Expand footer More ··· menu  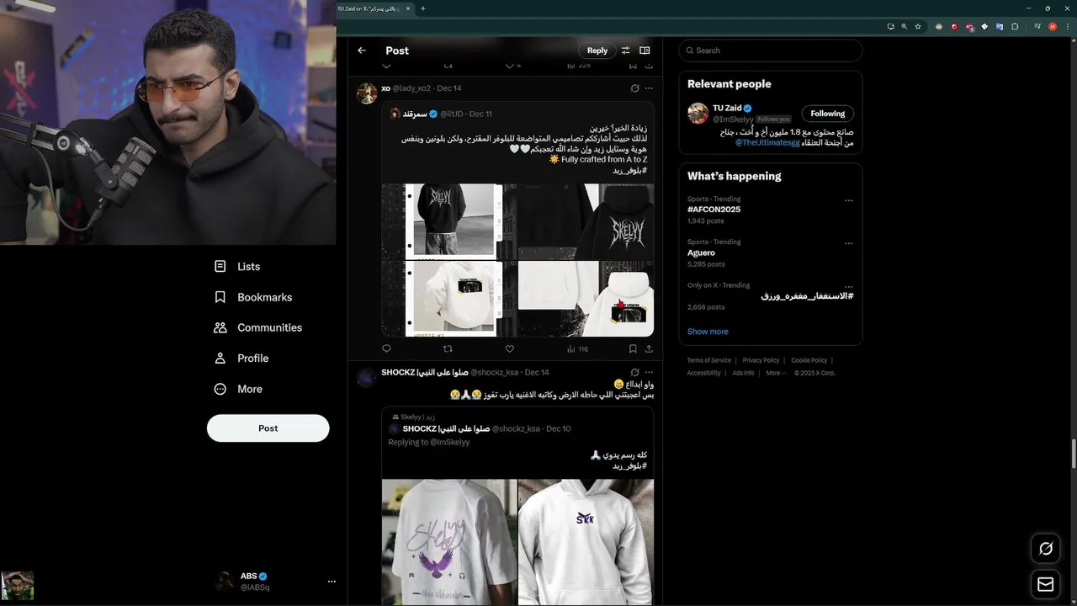click(x=776, y=373)
